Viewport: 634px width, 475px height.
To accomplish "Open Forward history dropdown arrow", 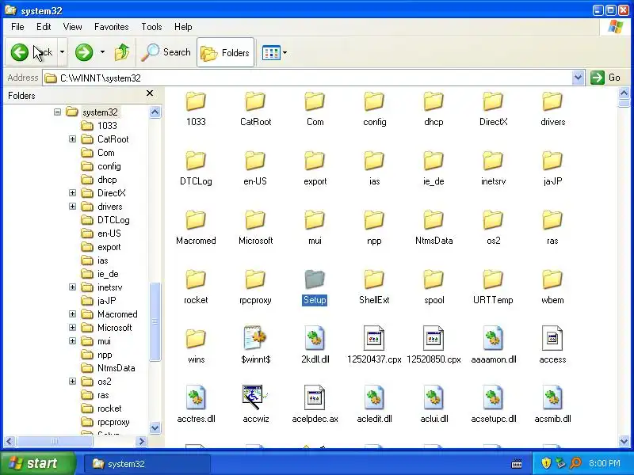I will pos(102,52).
